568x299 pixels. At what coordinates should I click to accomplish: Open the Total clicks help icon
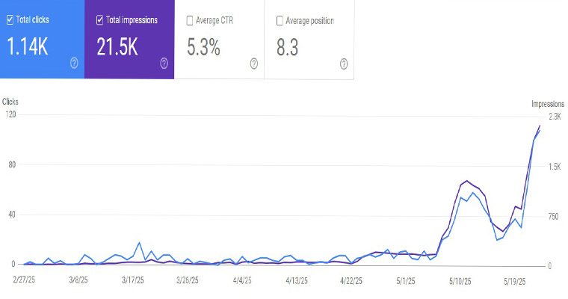(x=74, y=64)
